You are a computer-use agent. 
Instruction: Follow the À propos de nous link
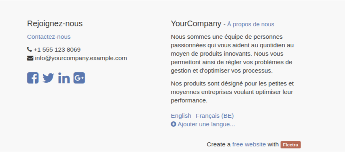(x=251, y=24)
